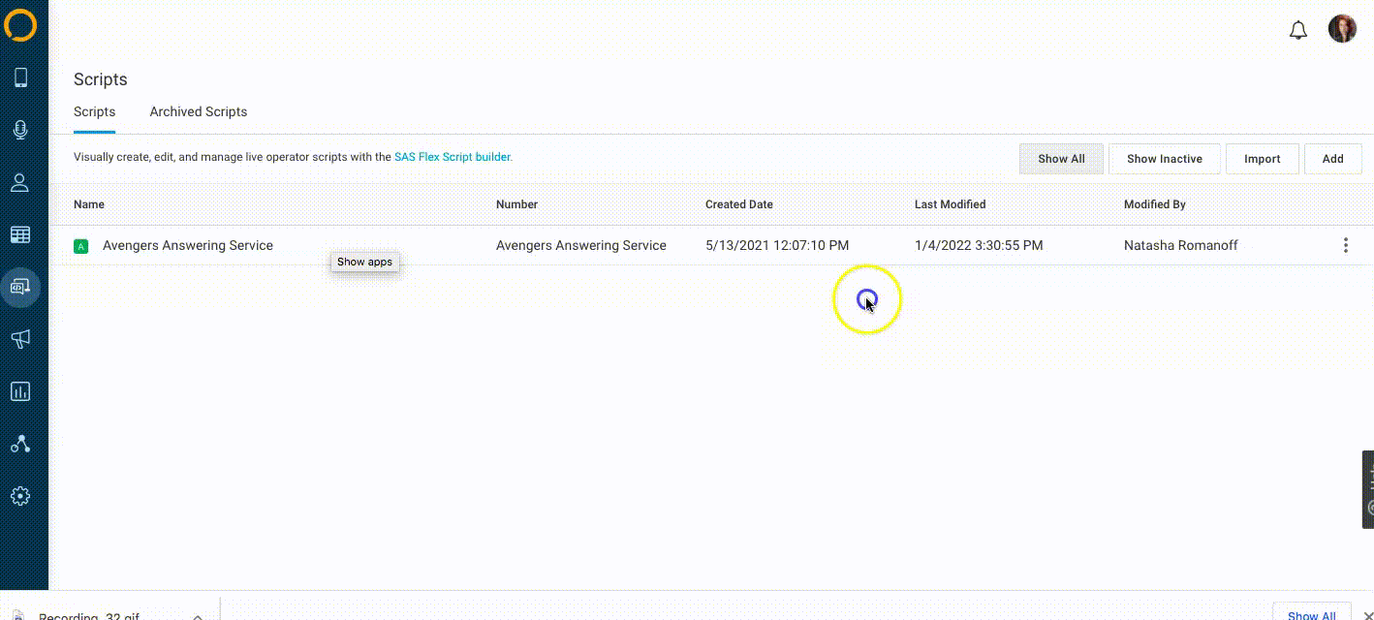Select the Scripts tab
The image size is (1374, 620).
coord(94,112)
